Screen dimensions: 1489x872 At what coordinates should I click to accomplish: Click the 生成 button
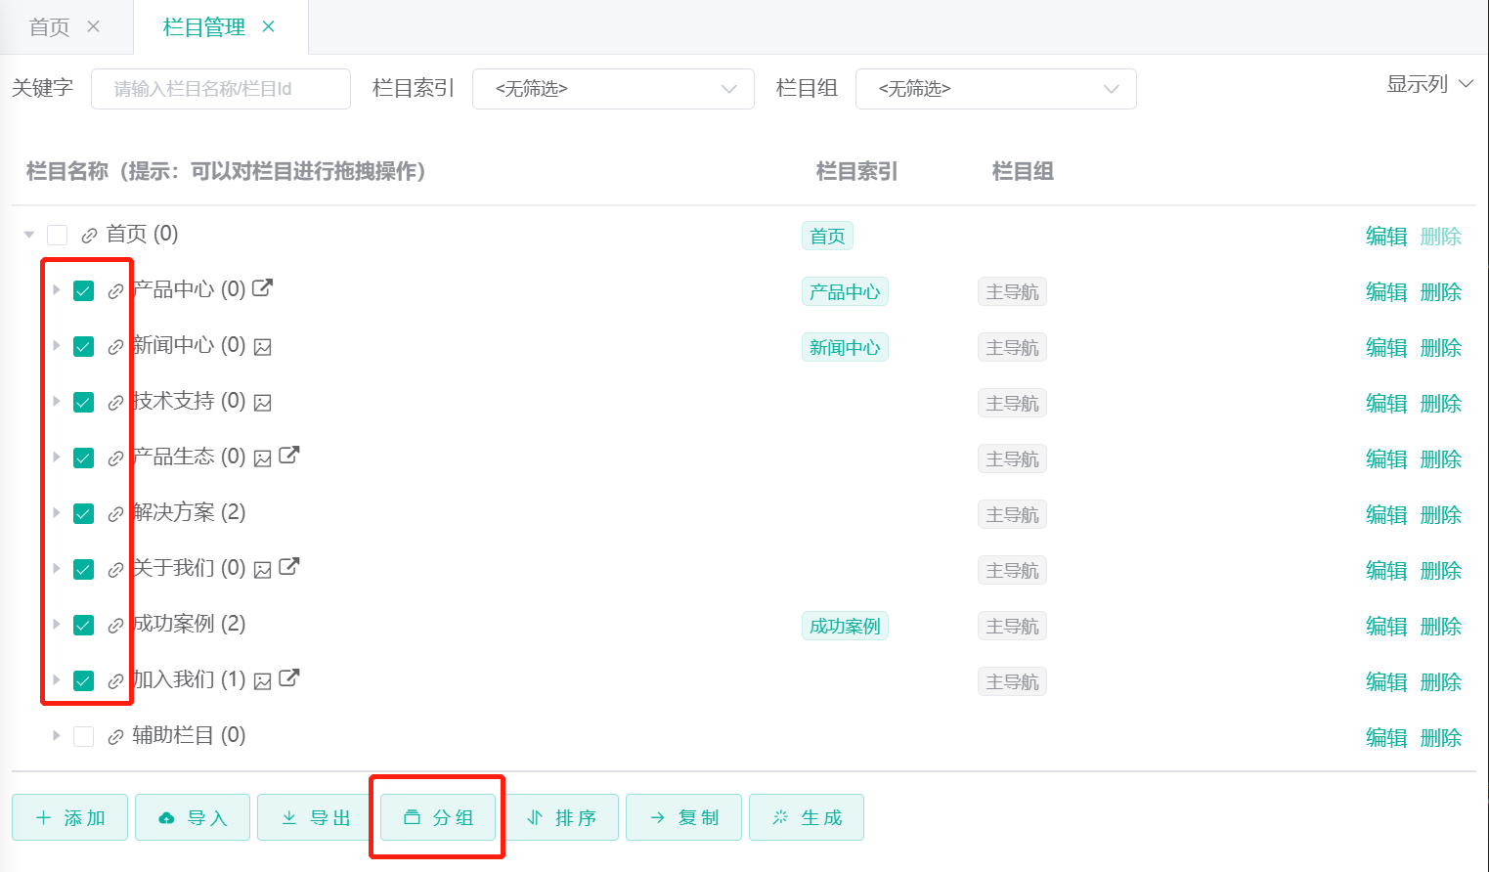point(807,817)
